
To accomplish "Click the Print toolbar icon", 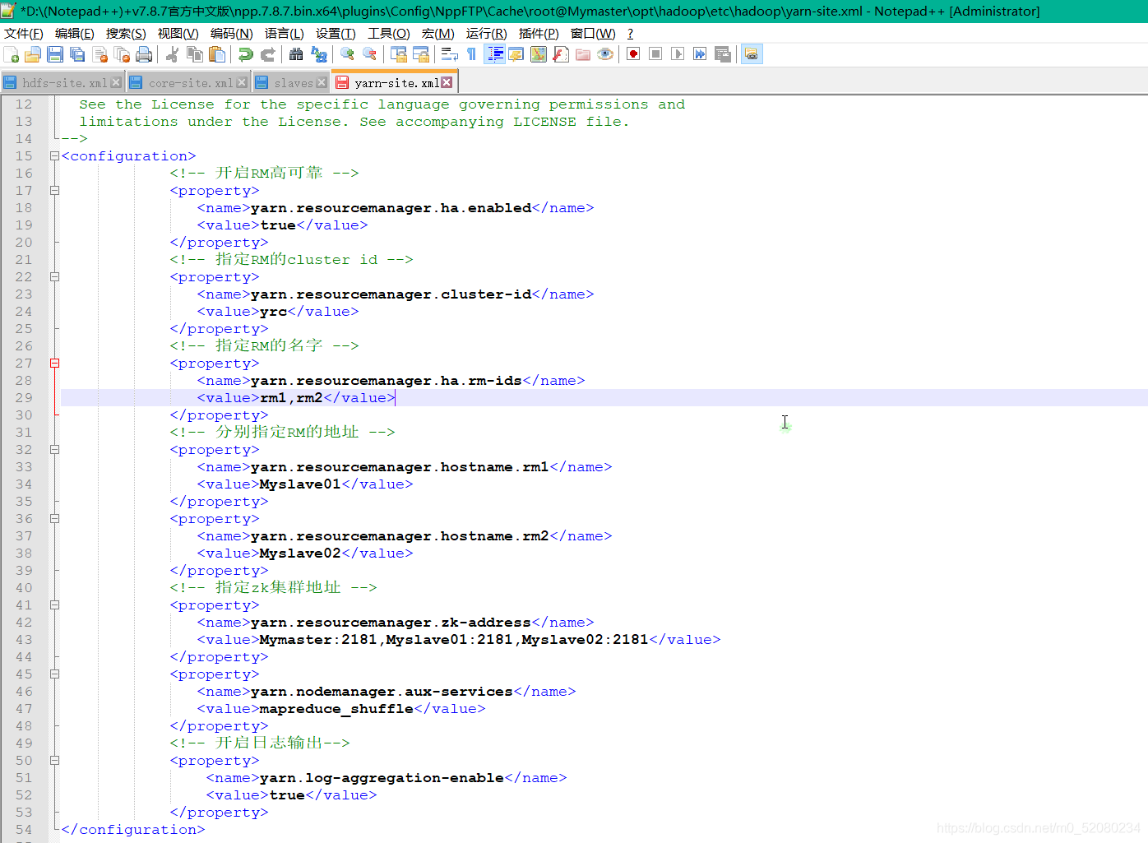I will (x=144, y=54).
